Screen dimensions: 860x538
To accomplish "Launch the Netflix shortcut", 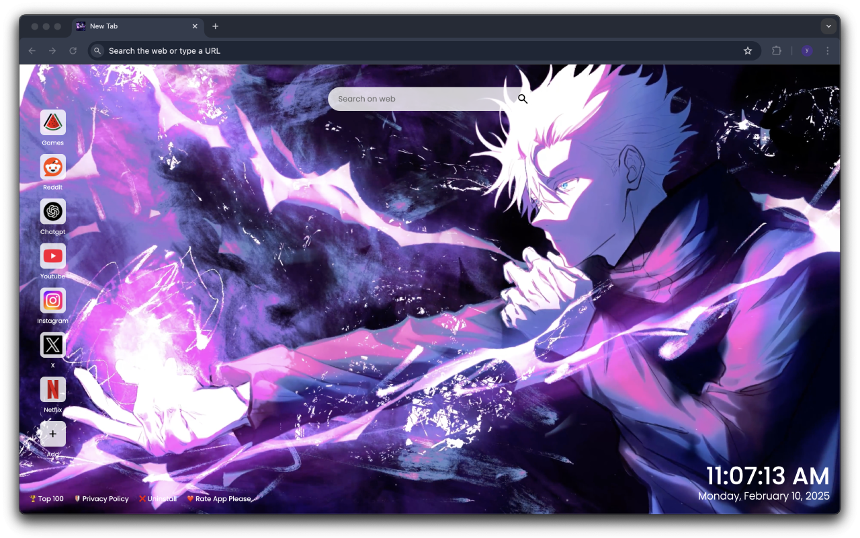I will point(52,389).
